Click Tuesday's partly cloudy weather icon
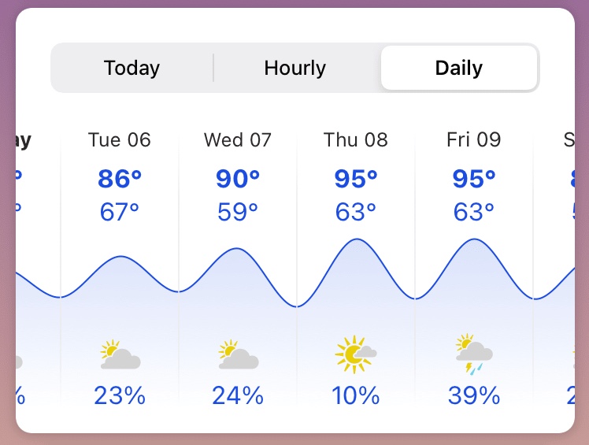This screenshot has width=589, height=445. pos(120,355)
